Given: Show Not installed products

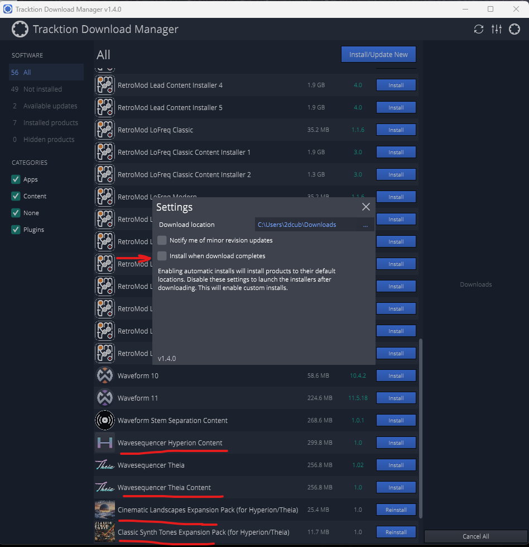Looking at the screenshot, I should click(x=46, y=89).
